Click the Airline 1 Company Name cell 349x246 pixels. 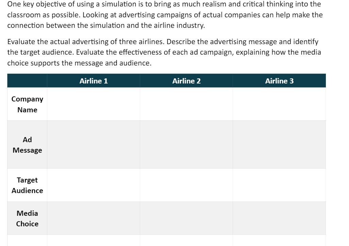(94, 104)
